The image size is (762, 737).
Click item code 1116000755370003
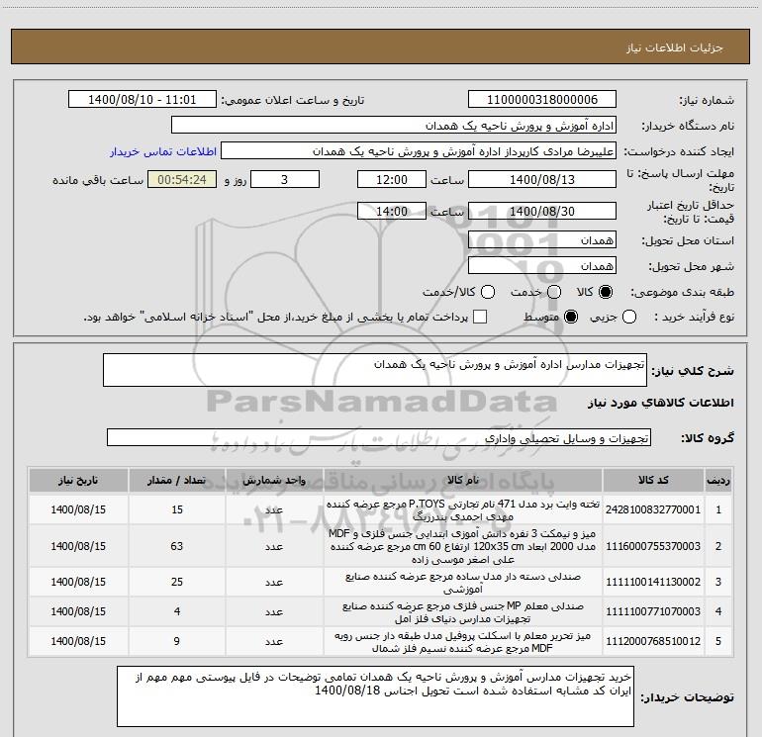coord(653,546)
